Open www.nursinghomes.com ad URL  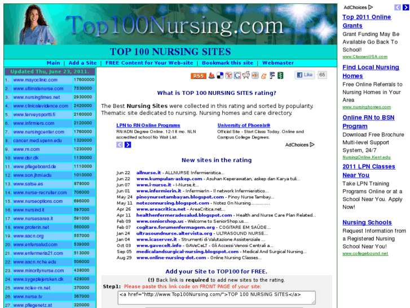[x=367, y=107]
